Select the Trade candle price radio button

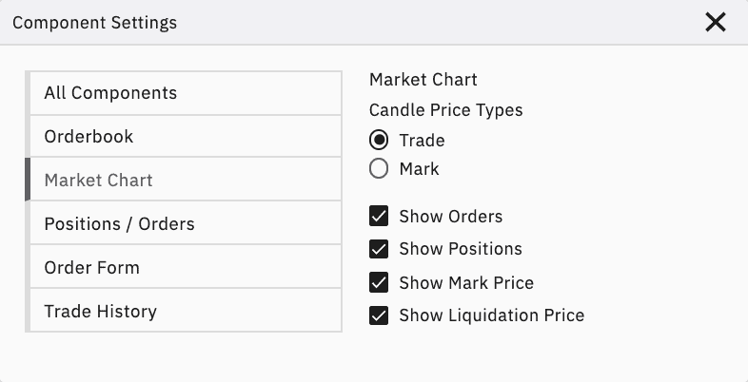[379, 141]
